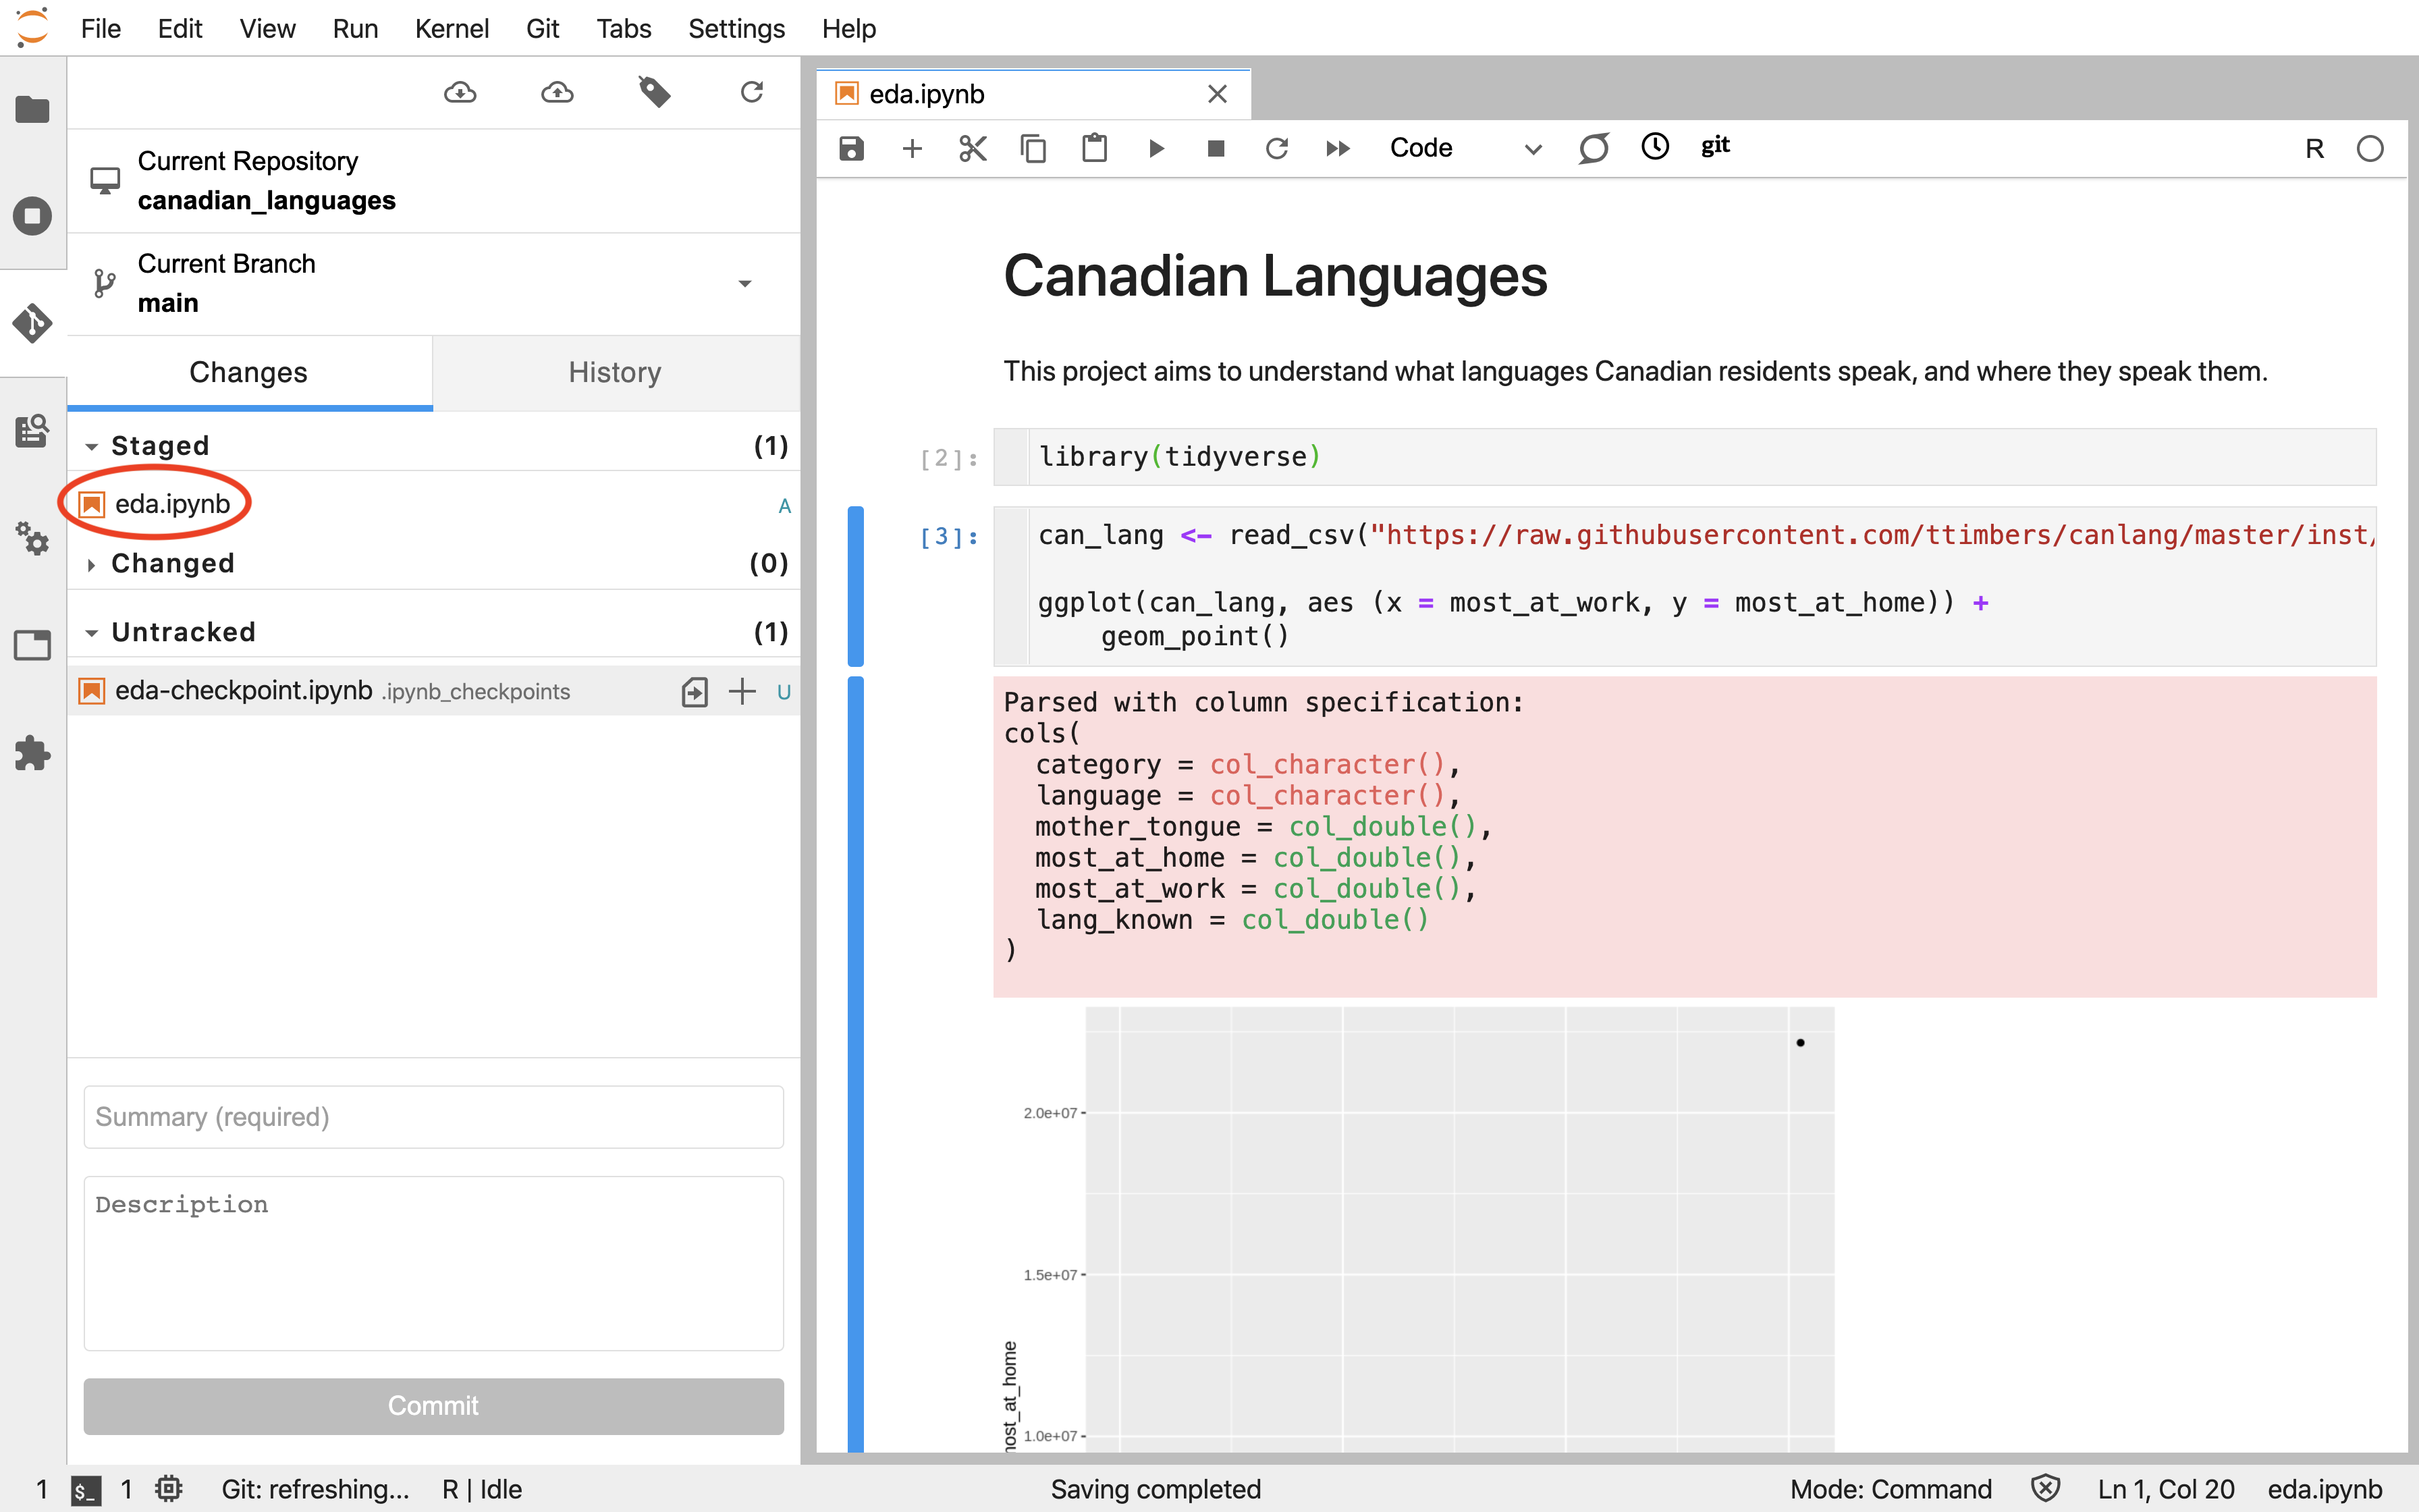The height and width of the screenshot is (1512, 2419).
Task: Copy selected cells icon
Action: tap(1033, 149)
